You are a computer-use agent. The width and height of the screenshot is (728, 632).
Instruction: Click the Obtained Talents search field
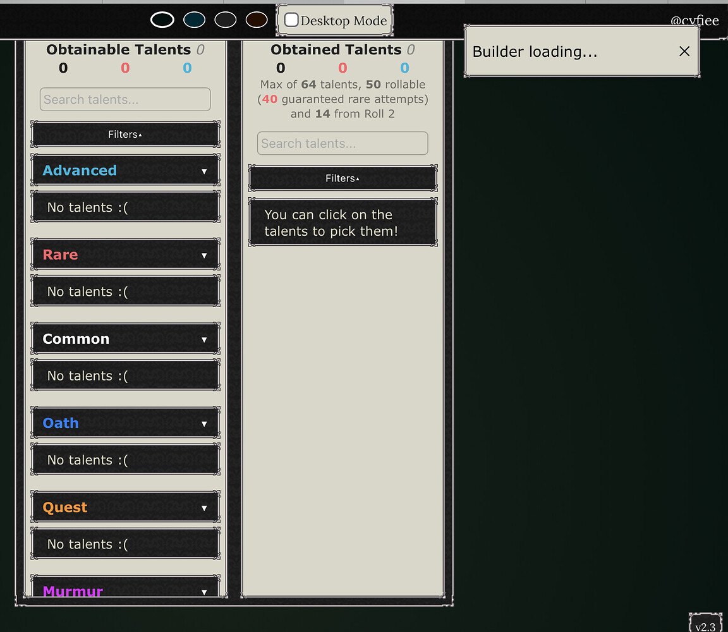click(x=343, y=143)
